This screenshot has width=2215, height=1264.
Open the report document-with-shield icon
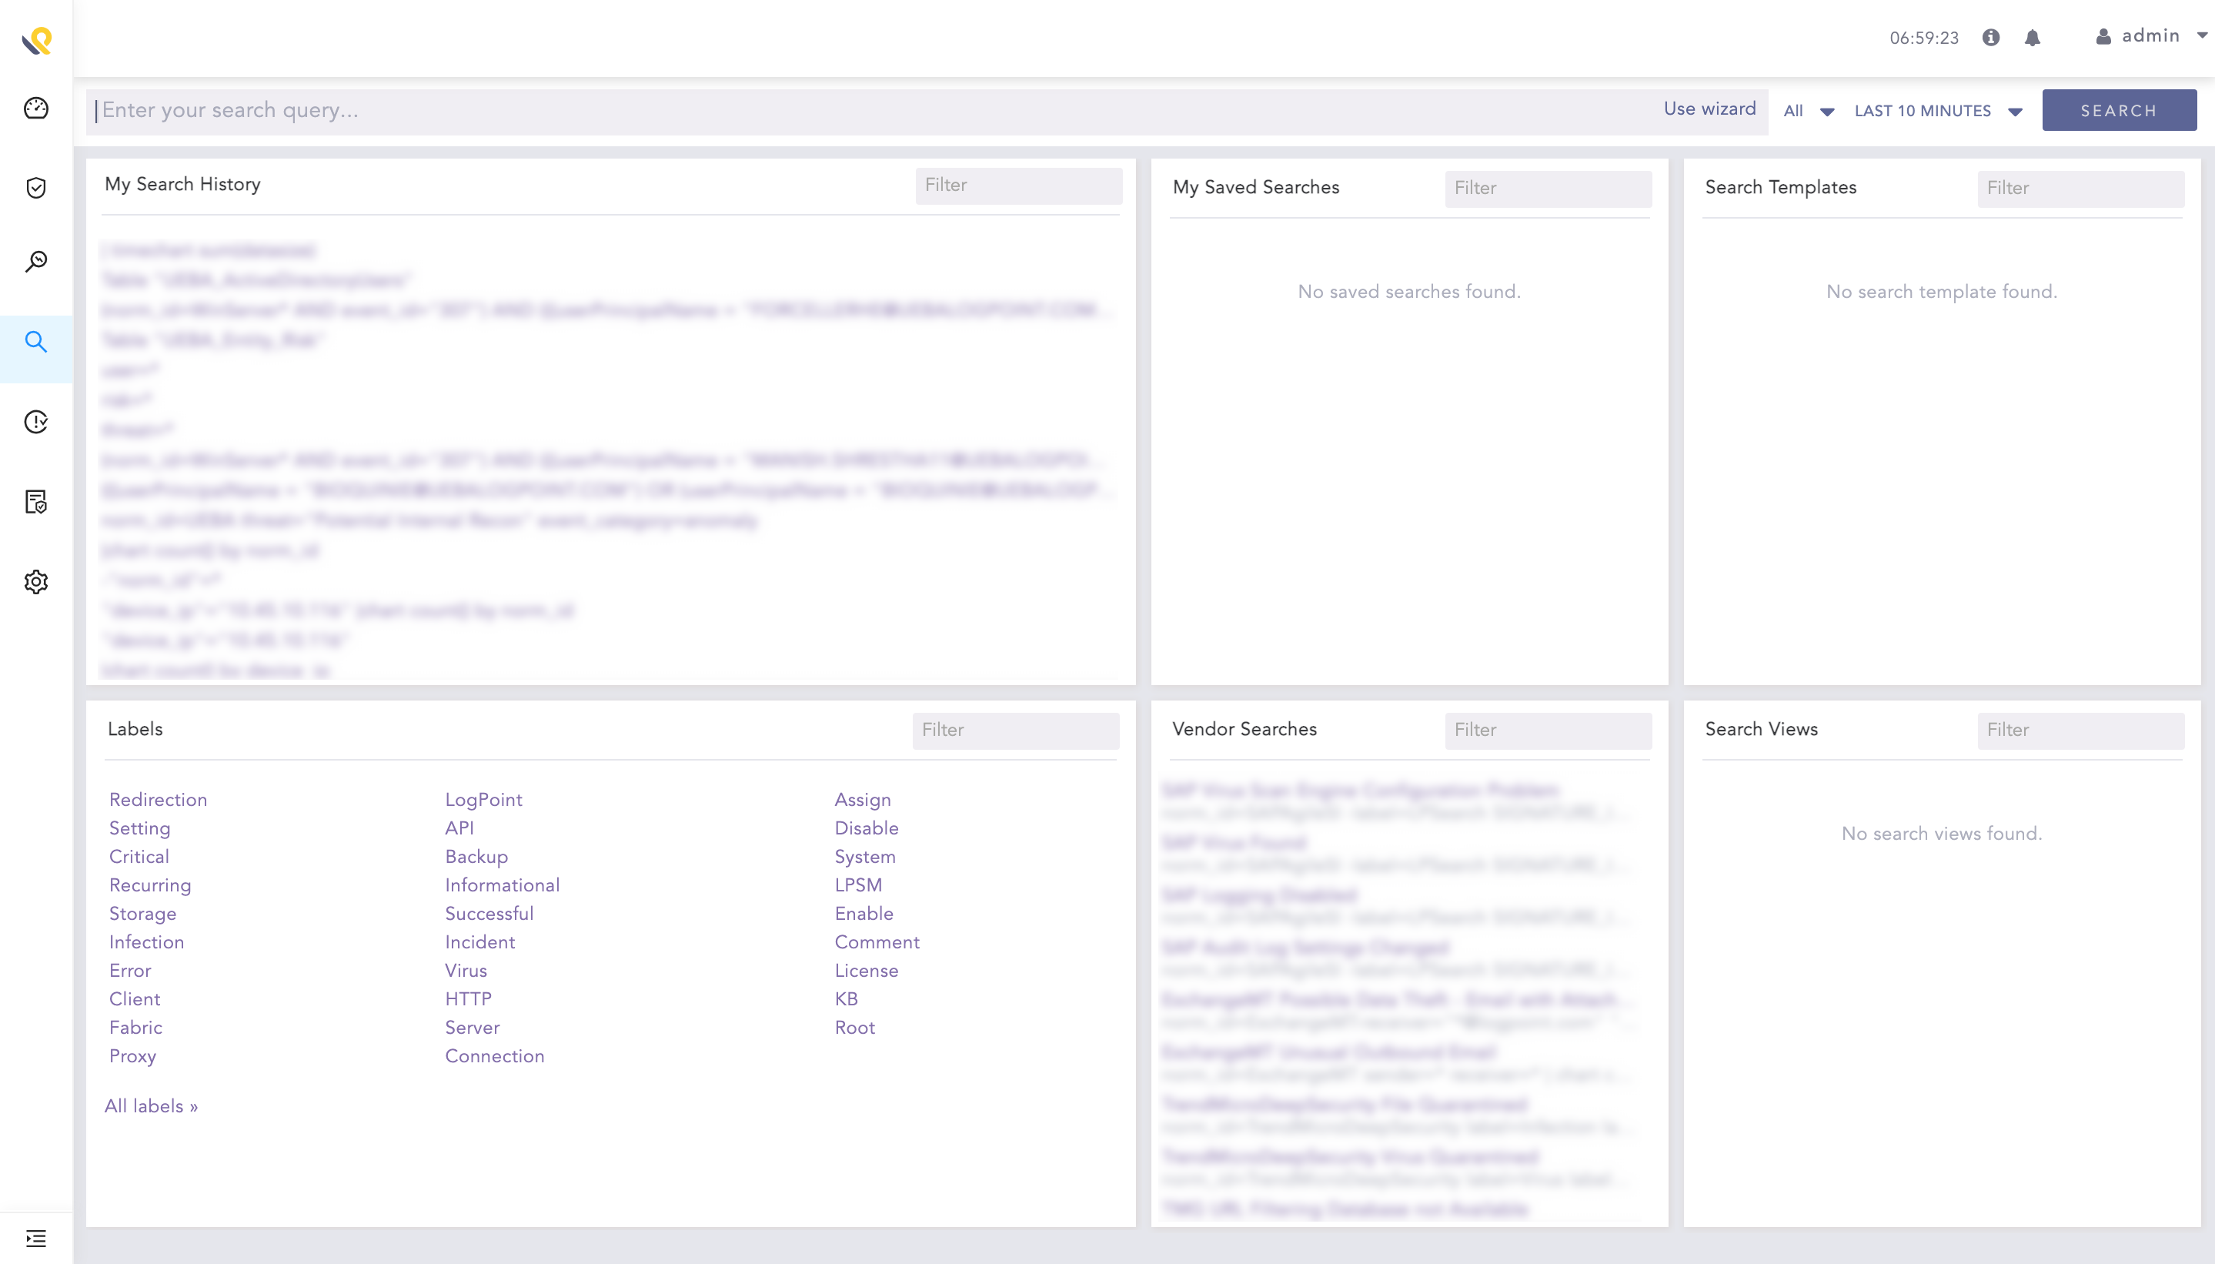point(35,502)
